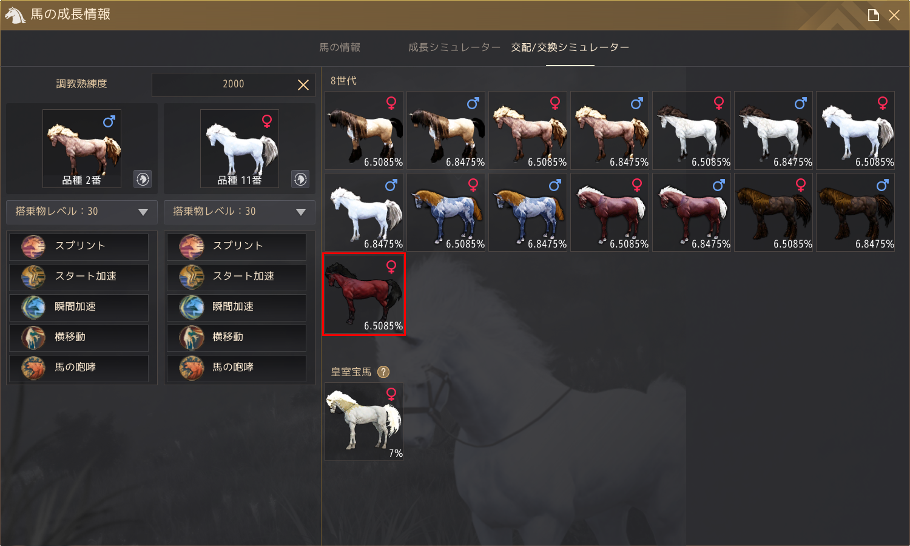
Task: Toggle the right column 横移動 skill
Action: tap(237, 338)
